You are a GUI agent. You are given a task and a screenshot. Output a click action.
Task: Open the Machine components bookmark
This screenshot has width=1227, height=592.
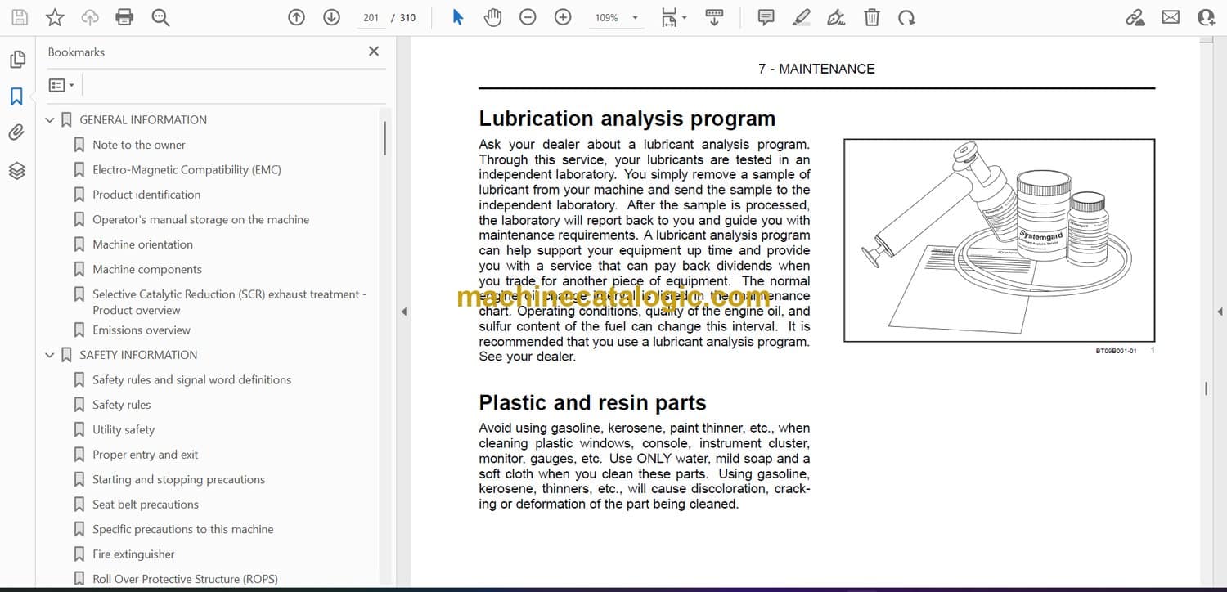click(x=147, y=269)
